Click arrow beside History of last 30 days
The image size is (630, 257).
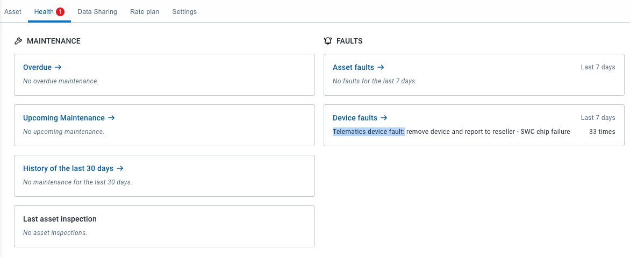pos(120,168)
